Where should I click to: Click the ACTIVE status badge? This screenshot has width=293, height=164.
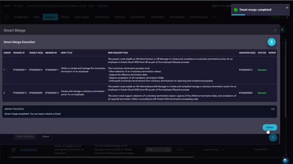pos(276,17)
